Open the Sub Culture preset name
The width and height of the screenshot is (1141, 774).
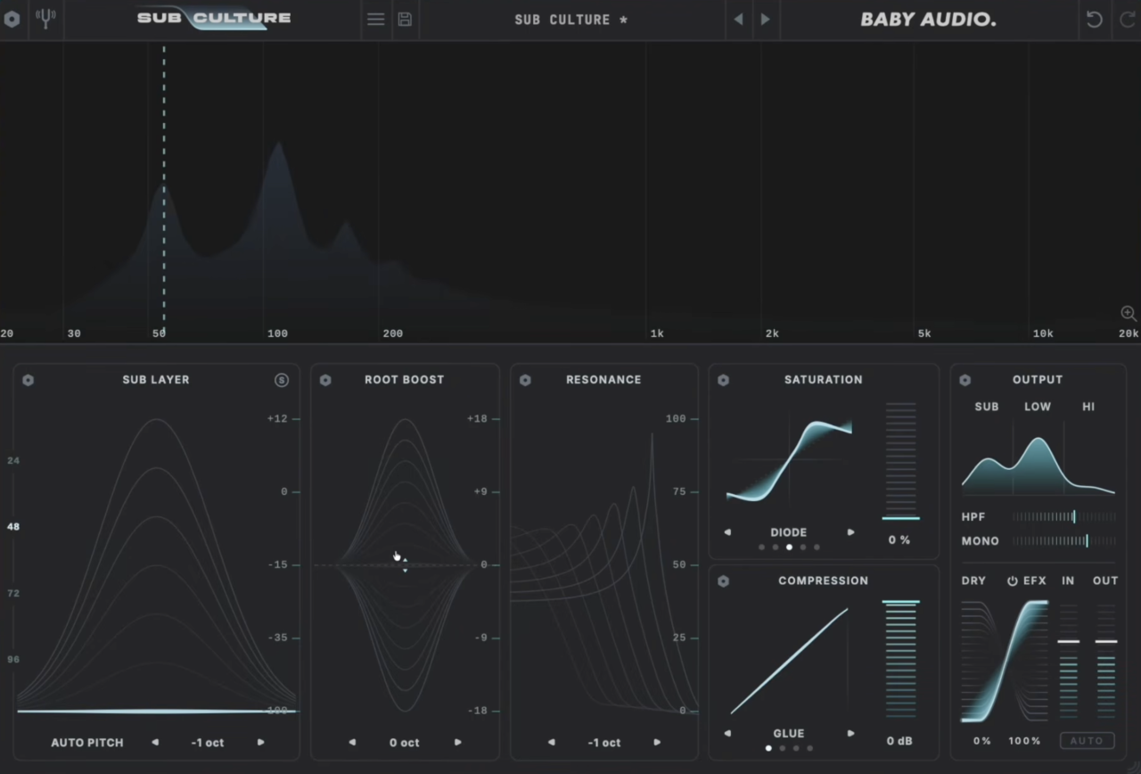570,20
